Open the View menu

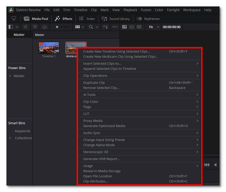tap(116, 10)
